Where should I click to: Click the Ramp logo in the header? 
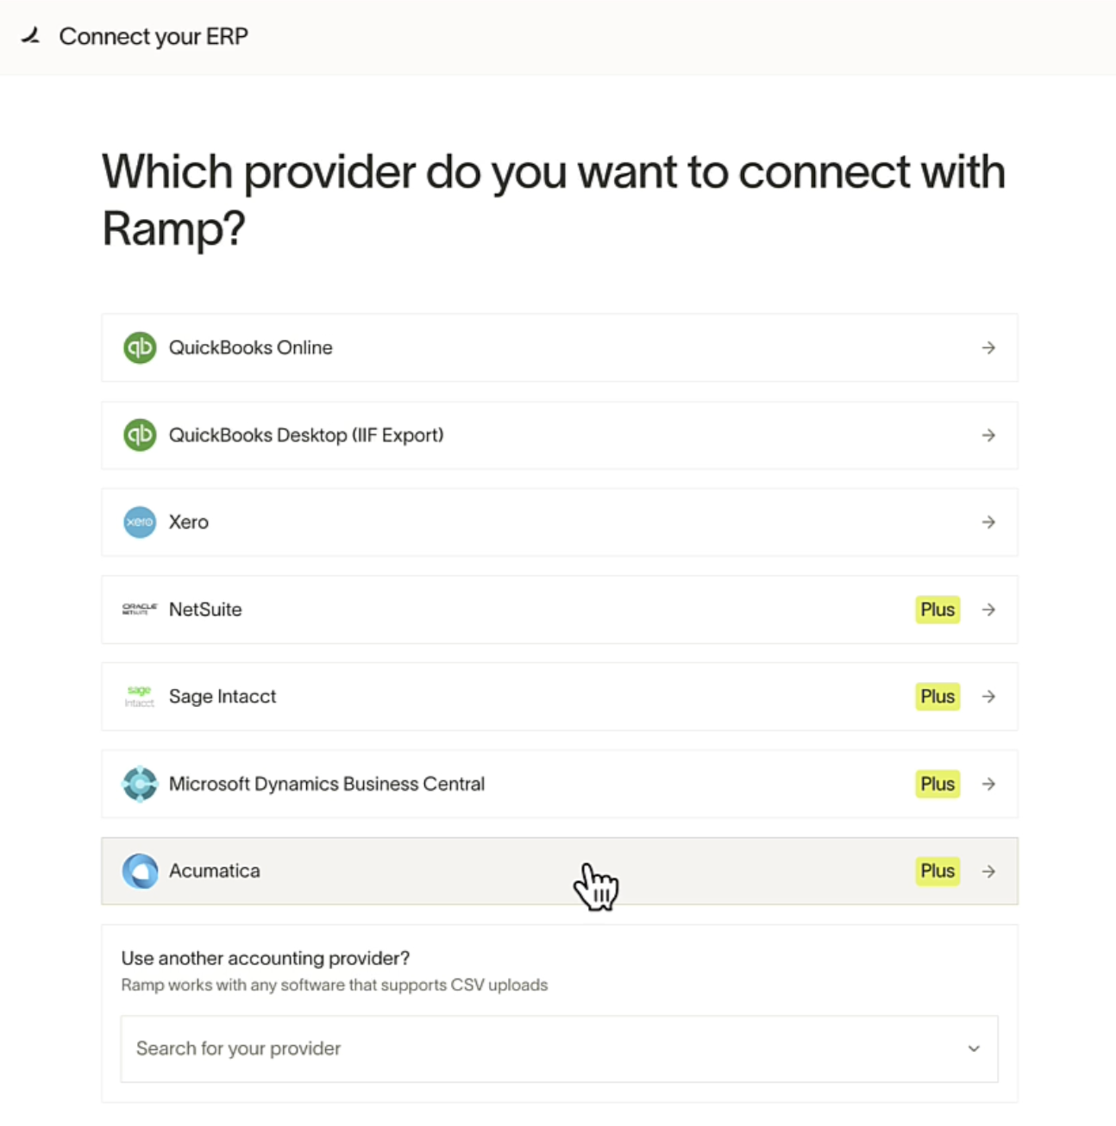30,35
